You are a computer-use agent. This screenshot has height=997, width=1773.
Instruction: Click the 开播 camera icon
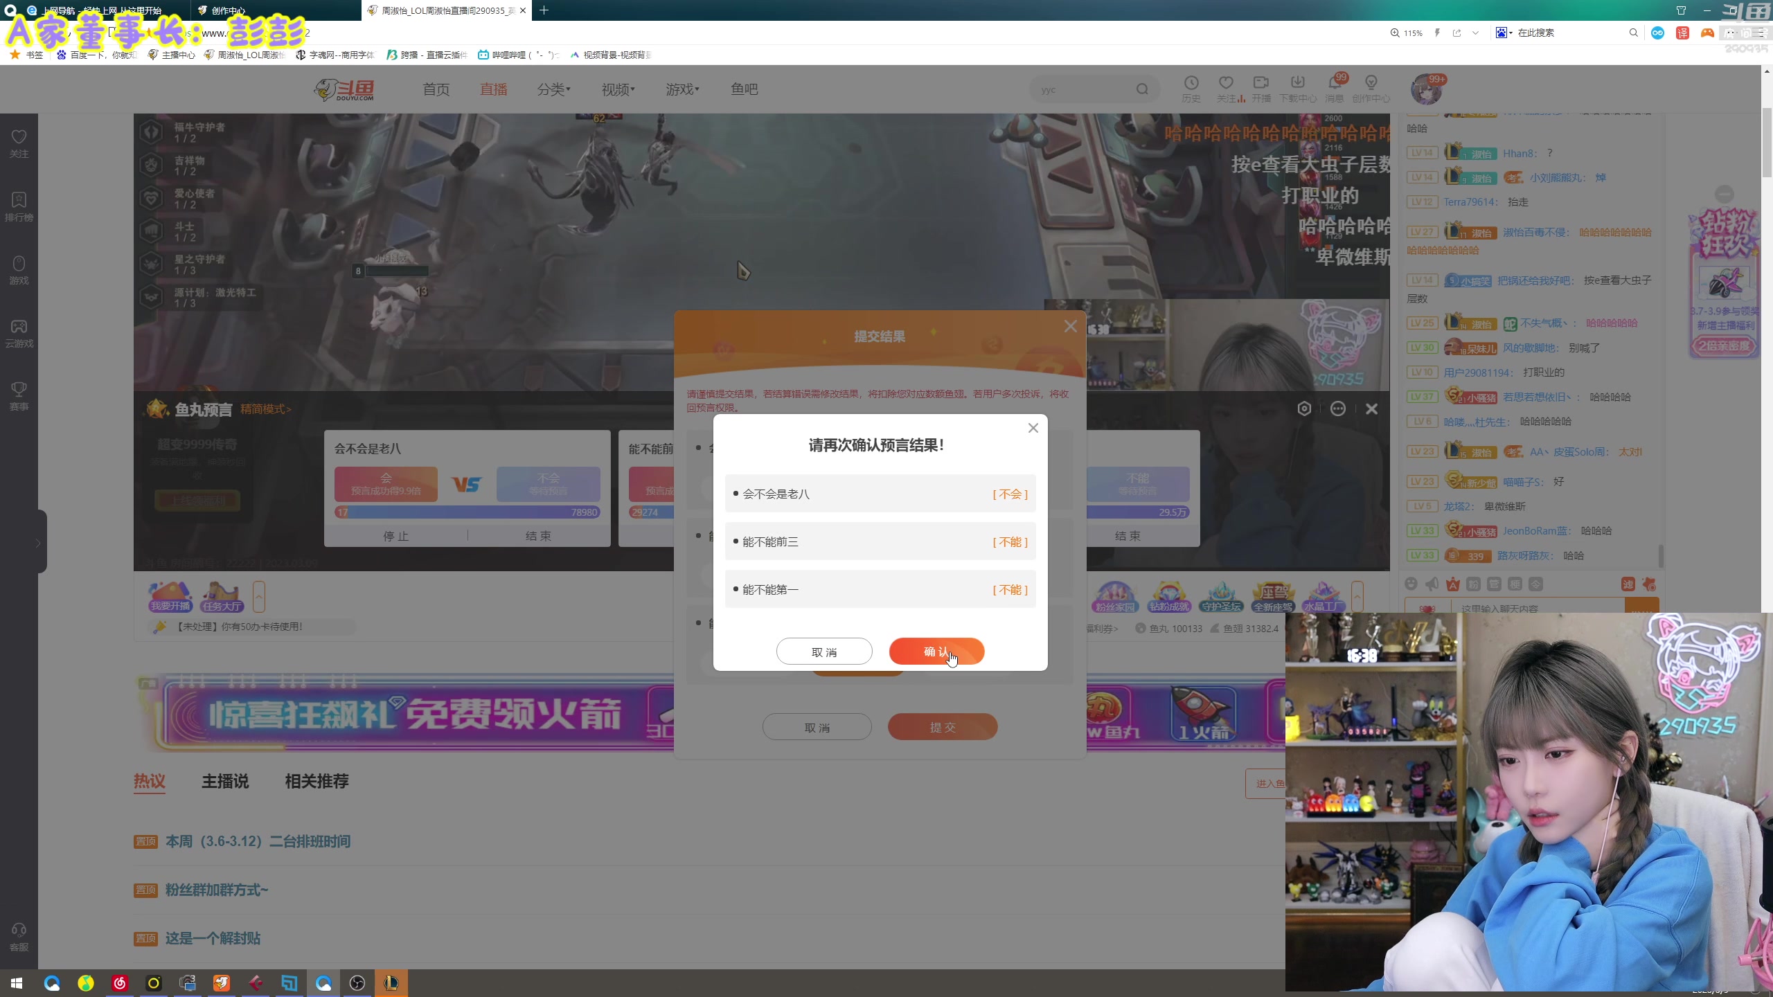[1261, 89]
